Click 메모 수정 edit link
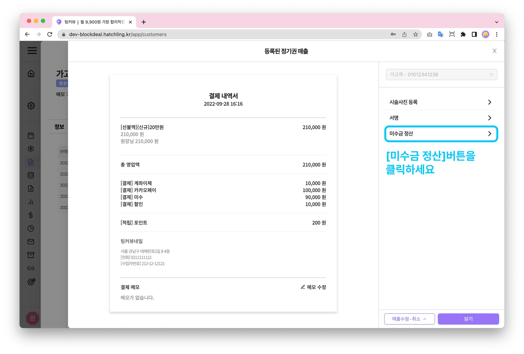 coord(313,287)
